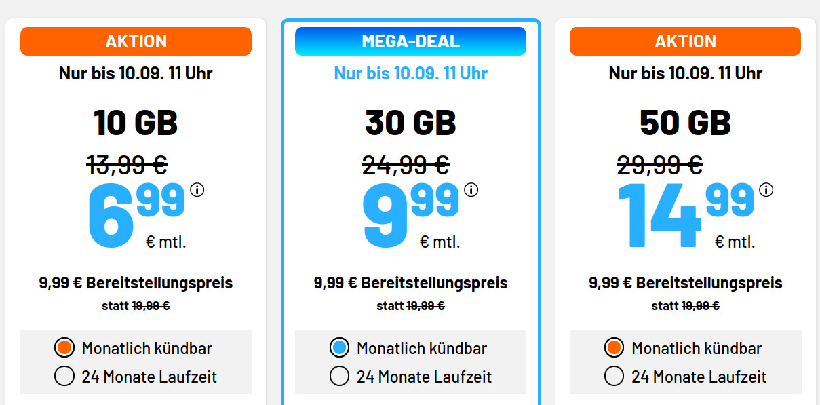Click the 50 GB data volume heading

[684, 123]
